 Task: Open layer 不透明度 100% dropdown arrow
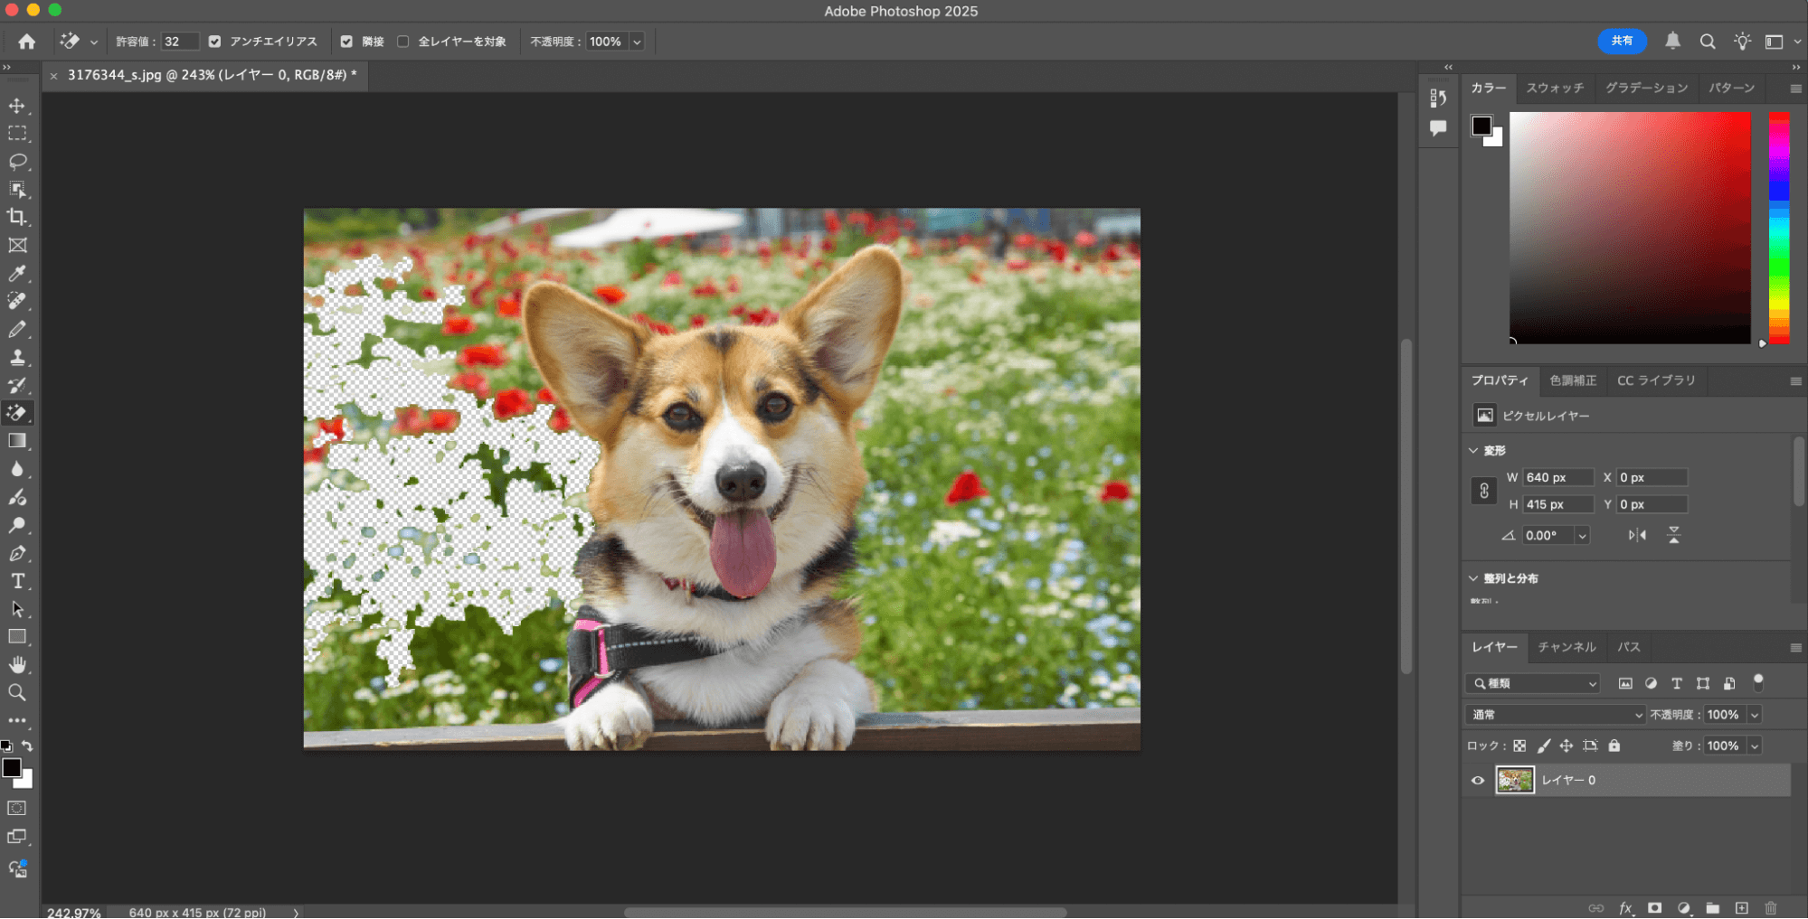(x=1755, y=715)
